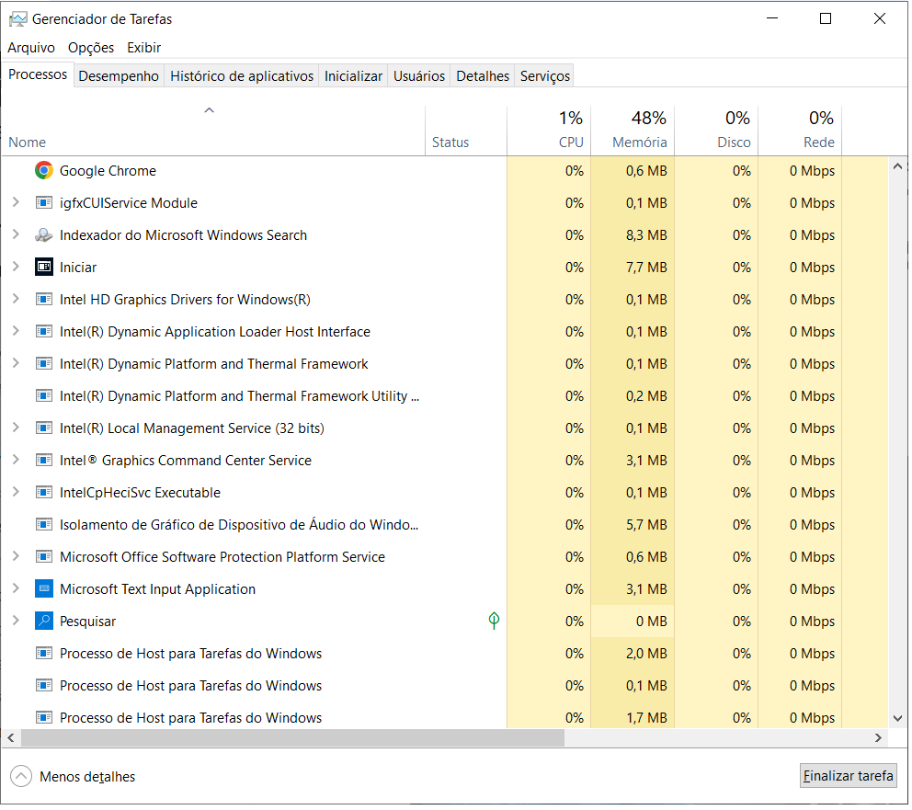Click the 1,7 MB memory value
The height and width of the screenshot is (810, 912).
point(646,718)
